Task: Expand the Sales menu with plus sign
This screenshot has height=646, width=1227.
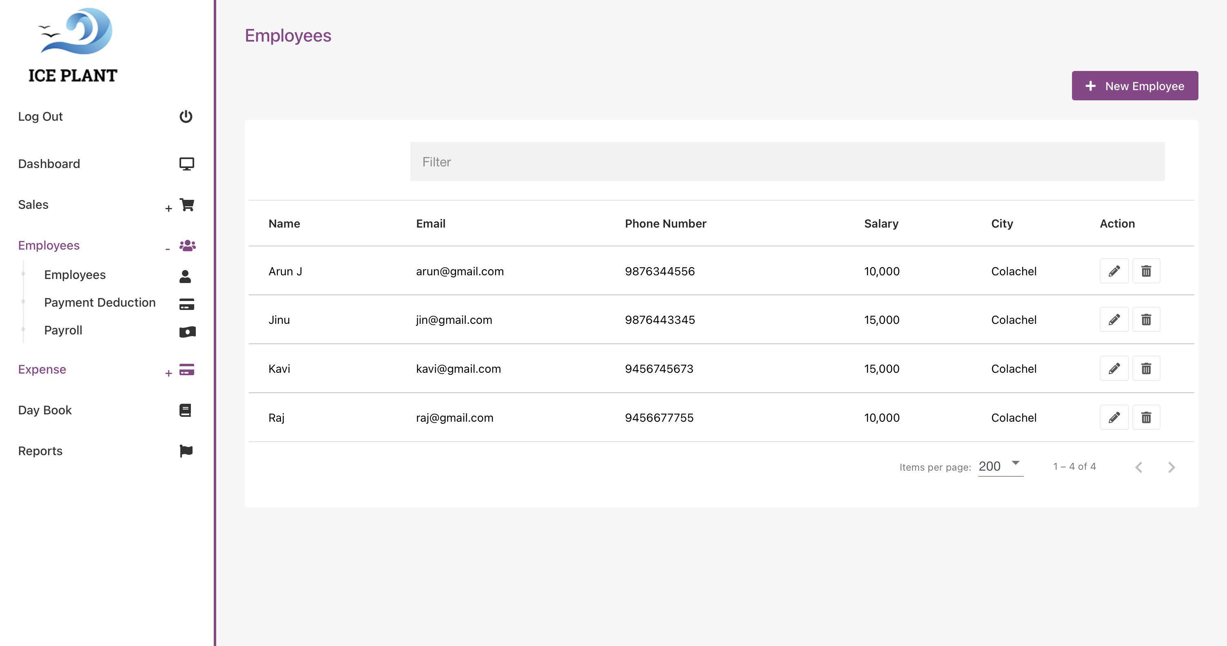Action: tap(168, 208)
